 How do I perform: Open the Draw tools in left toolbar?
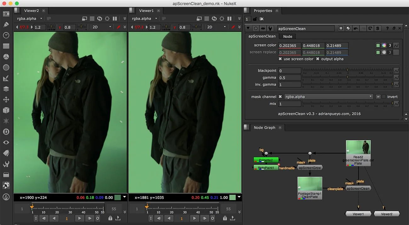pyautogui.click(x=6, y=24)
